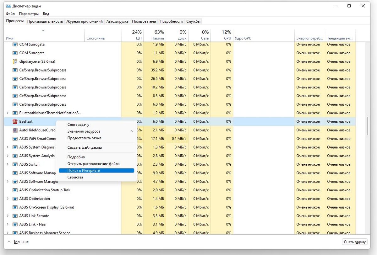Viewport: 377px width, 255px height.
Task: Select the ASUS Business Manager Service row
Action: point(180,233)
